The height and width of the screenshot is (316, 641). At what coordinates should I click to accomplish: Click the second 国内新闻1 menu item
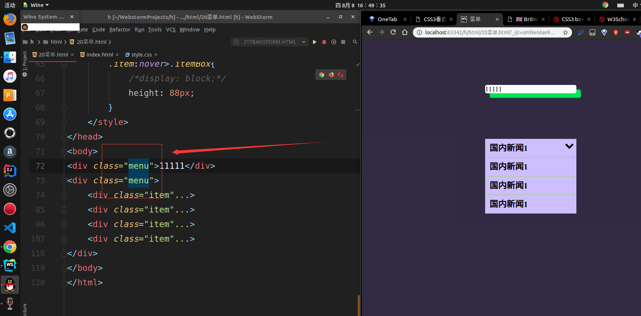(x=530, y=167)
